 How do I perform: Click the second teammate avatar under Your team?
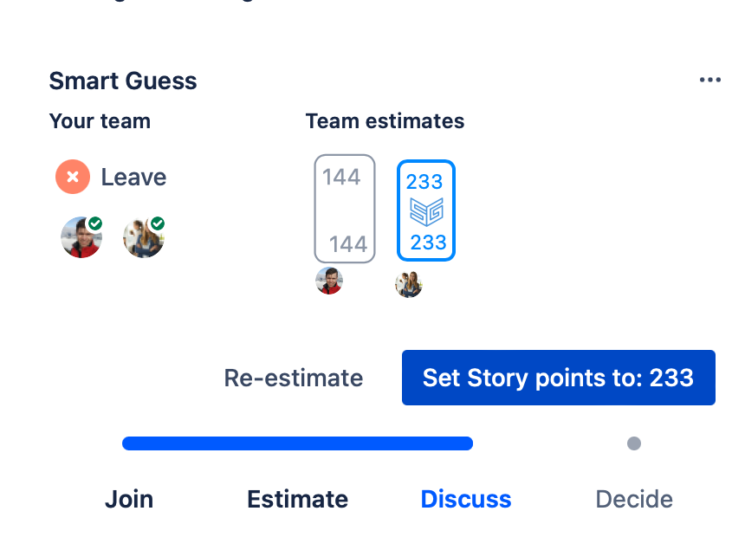tap(144, 237)
